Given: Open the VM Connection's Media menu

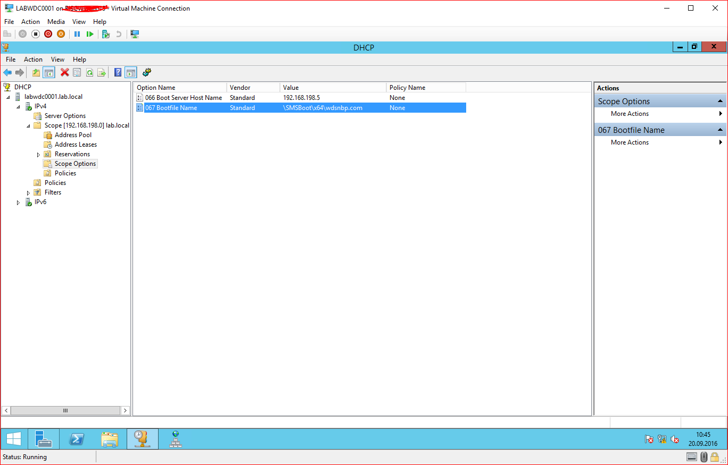Looking at the screenshot, I should tap(56, 22).
